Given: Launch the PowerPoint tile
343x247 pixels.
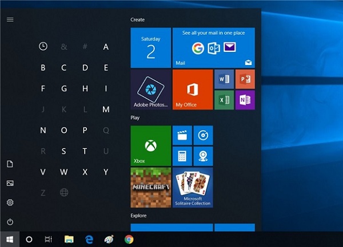Looking at the screenshot, I should tap(245, 79).
